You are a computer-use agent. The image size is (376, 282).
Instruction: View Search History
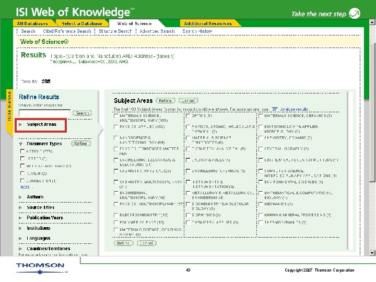point(197,31)
